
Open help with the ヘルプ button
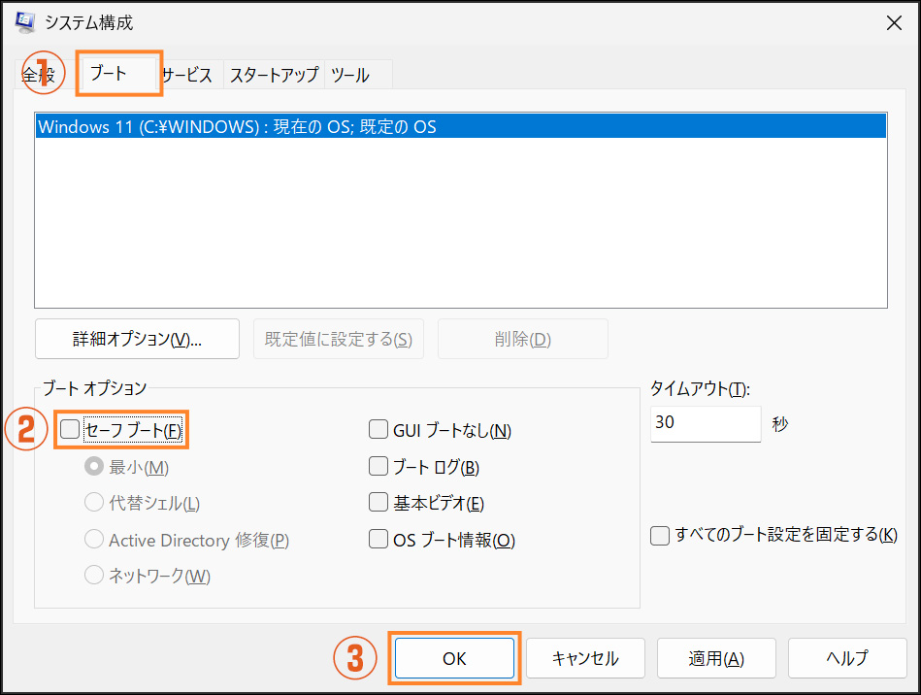click(847, 658)
